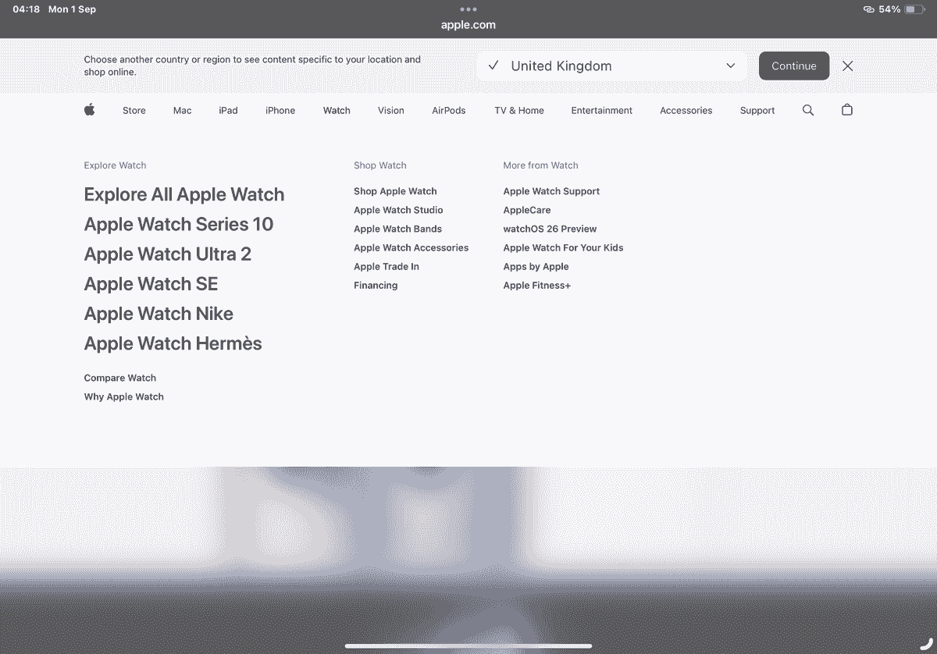Open Apple Watch Bands link
Image resolution: width=937 pixels, height=654 pixels.
397,229
